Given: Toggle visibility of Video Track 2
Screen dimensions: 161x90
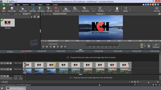Looking at the screenshot, I should 5,63.
